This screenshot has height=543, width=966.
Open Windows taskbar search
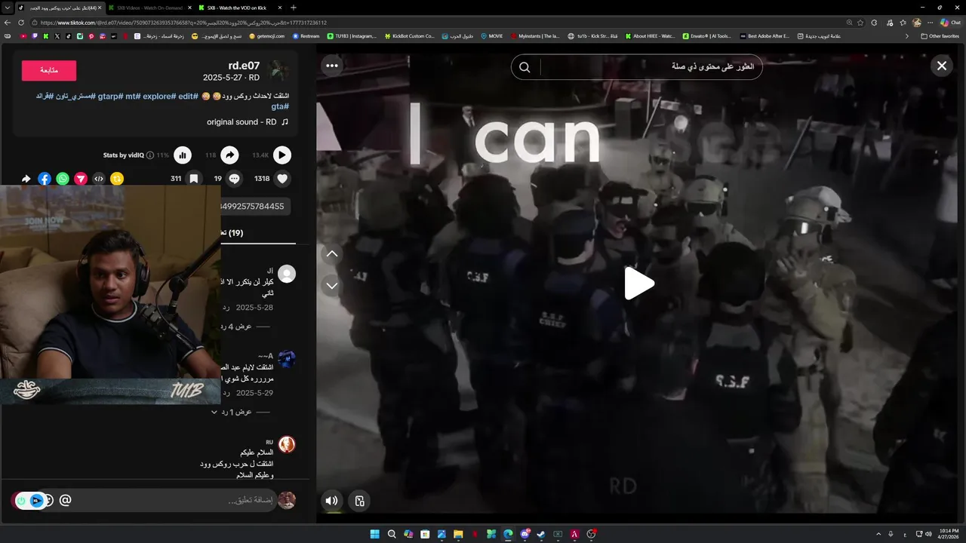pos(392,534)
